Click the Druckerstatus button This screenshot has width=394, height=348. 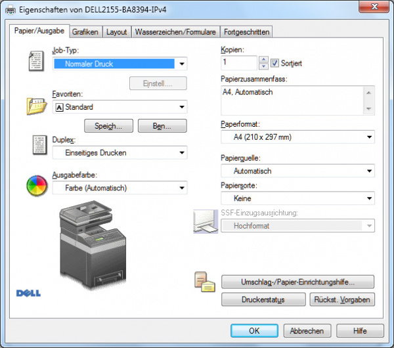pyautogui.click(x=261, y=299)
